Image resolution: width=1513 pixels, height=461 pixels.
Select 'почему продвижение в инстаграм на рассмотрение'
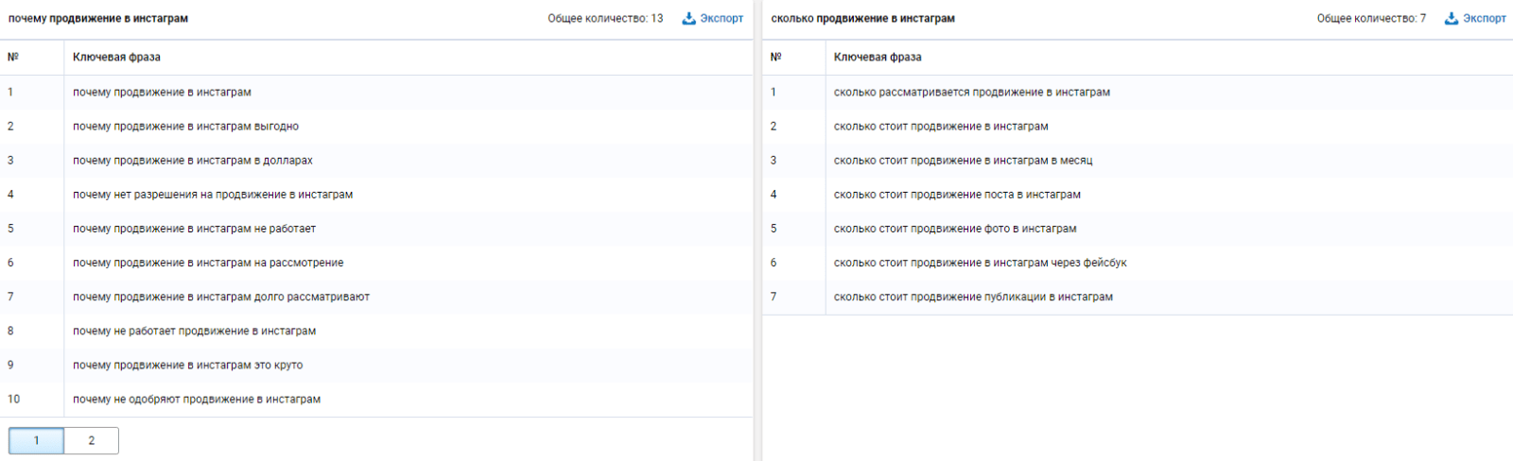pyautogui.click(x=208, y=262)
